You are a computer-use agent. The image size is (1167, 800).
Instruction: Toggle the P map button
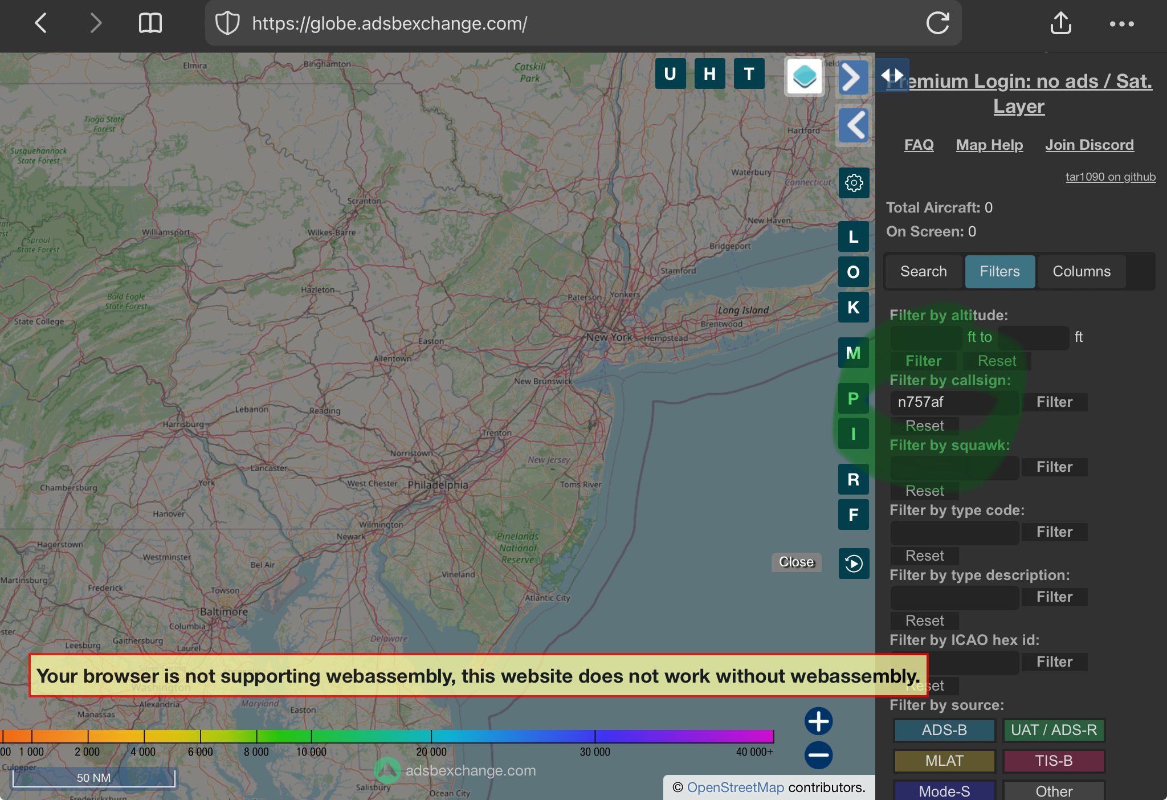pos(854,398)
